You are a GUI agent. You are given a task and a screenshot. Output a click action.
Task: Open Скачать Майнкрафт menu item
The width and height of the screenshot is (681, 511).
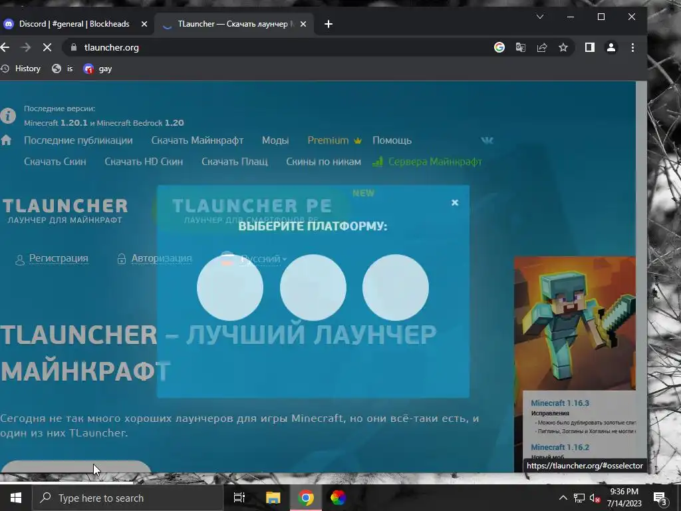(197, 140)
